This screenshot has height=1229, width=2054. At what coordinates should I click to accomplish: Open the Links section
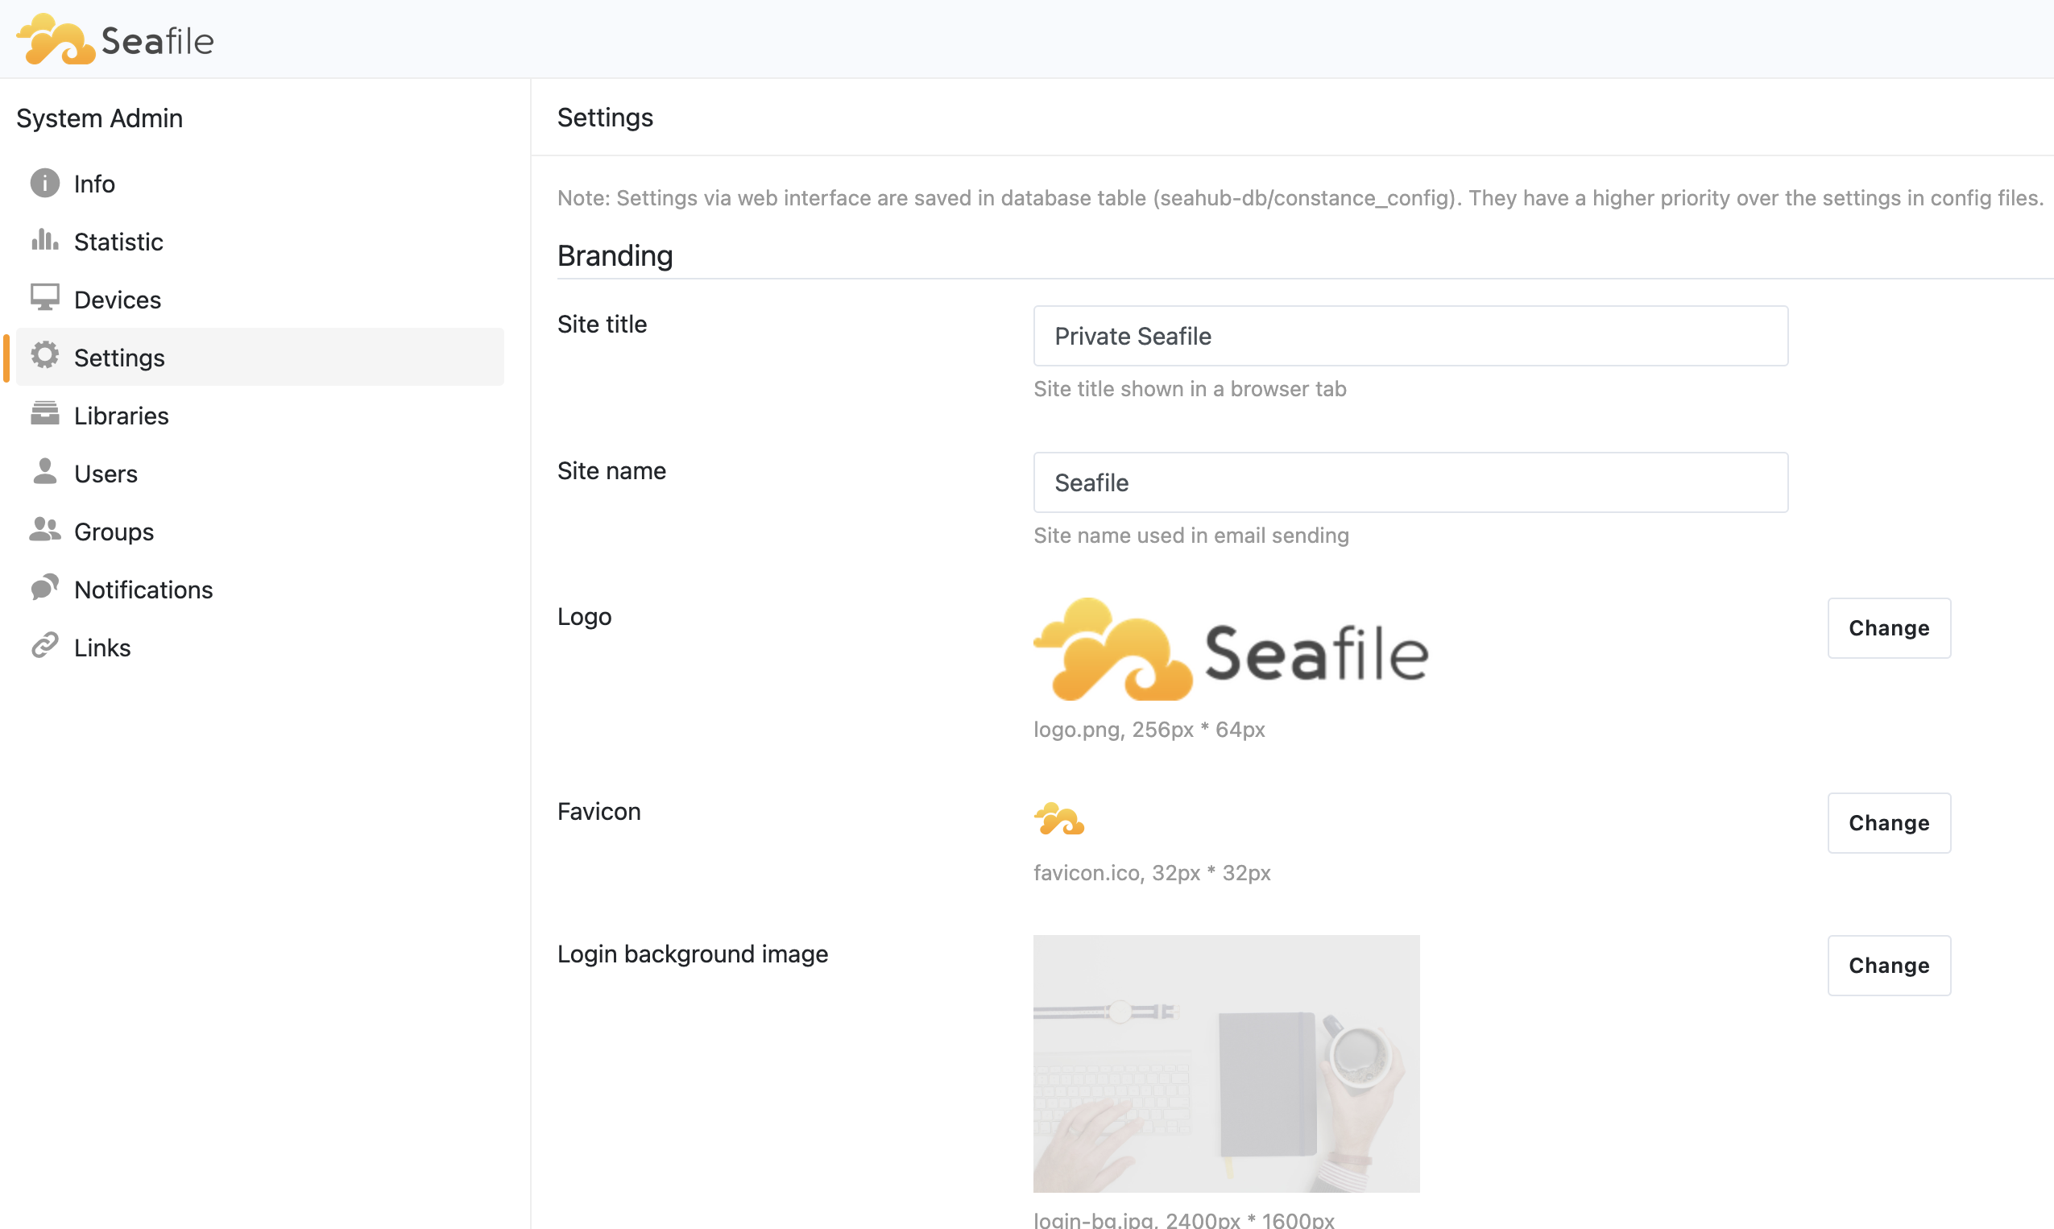[260, 647]
